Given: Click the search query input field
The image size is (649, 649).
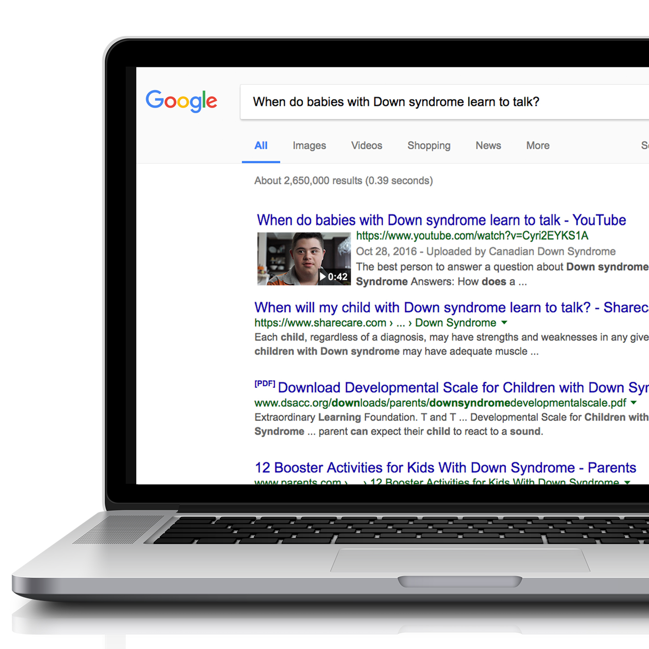Looking at the screenshot, I should (444, 102).
